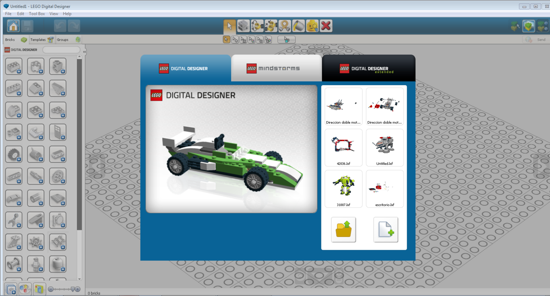550x296 pixels.
Task: Collapse the brick palette with the double-arrow chevron
Action: (84, 51)
